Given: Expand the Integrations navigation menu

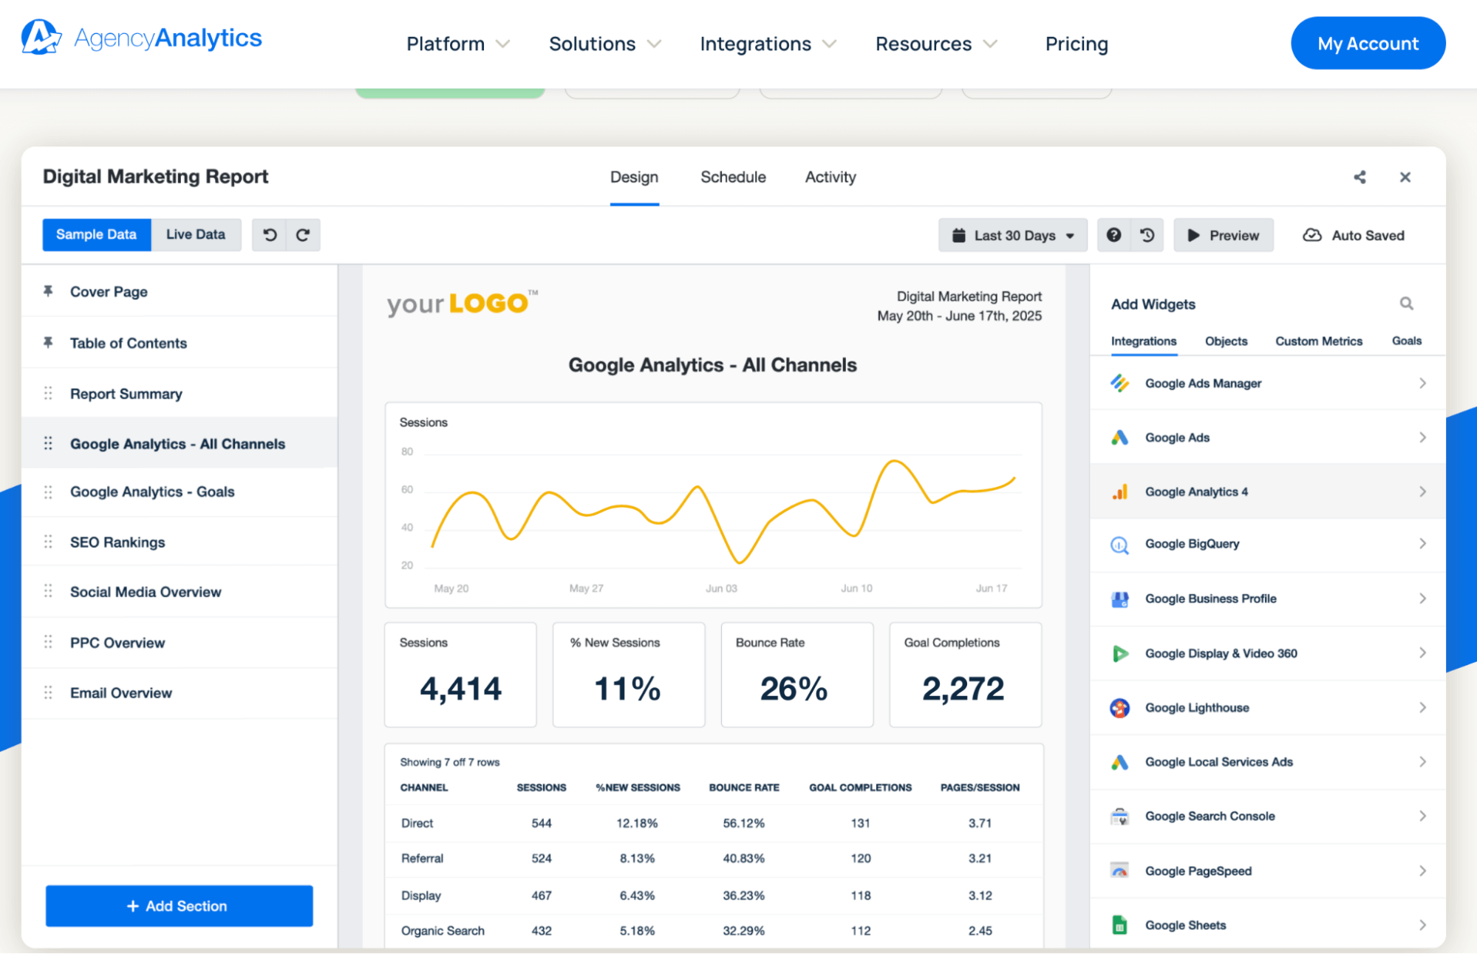Looking at the screenshot, I should click(x=768, y=44).
